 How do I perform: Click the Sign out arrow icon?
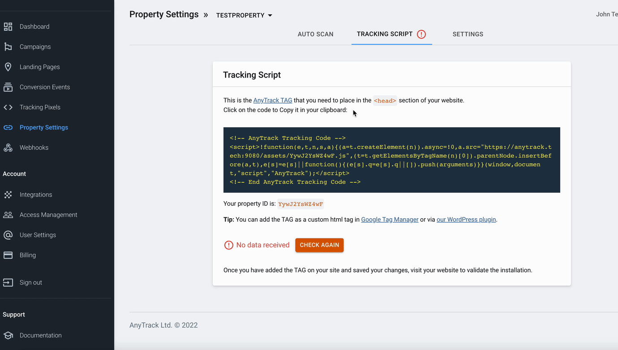[8, 282]
